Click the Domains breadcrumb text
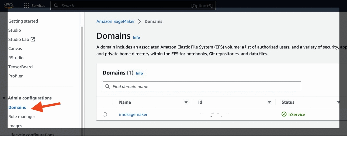Screen dimensions: 347x150 (154, 22)
